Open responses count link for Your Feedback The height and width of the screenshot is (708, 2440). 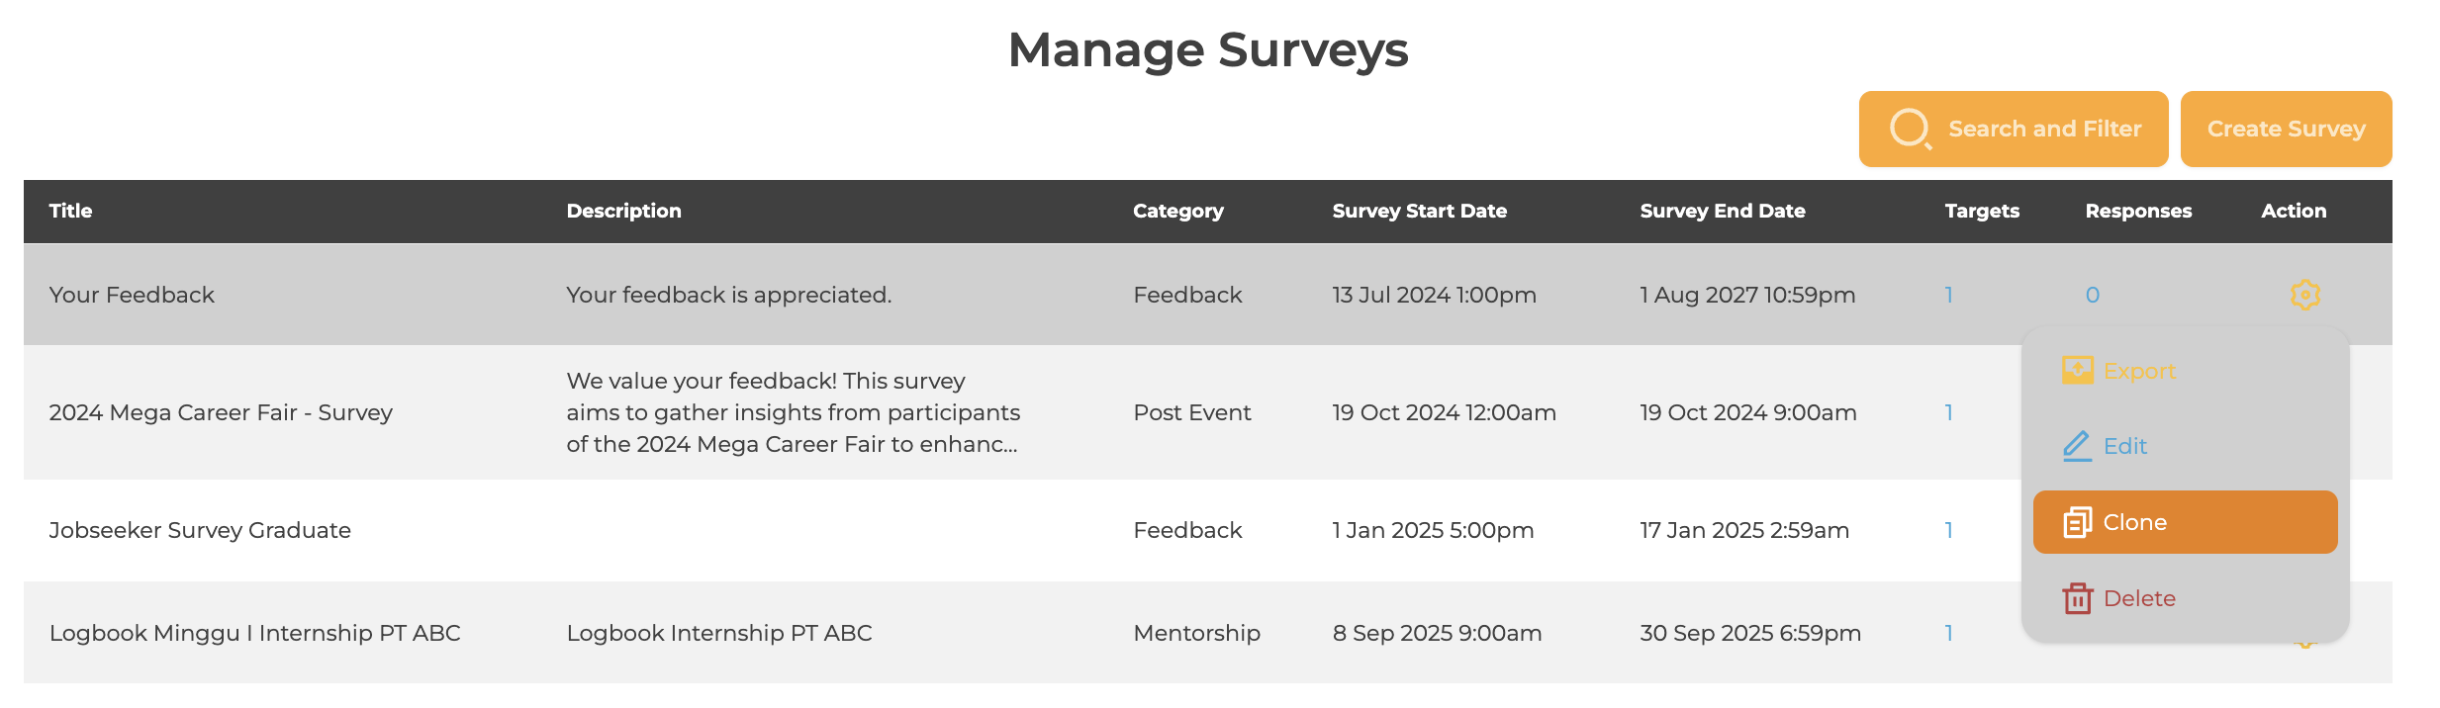click(2092, 295)
